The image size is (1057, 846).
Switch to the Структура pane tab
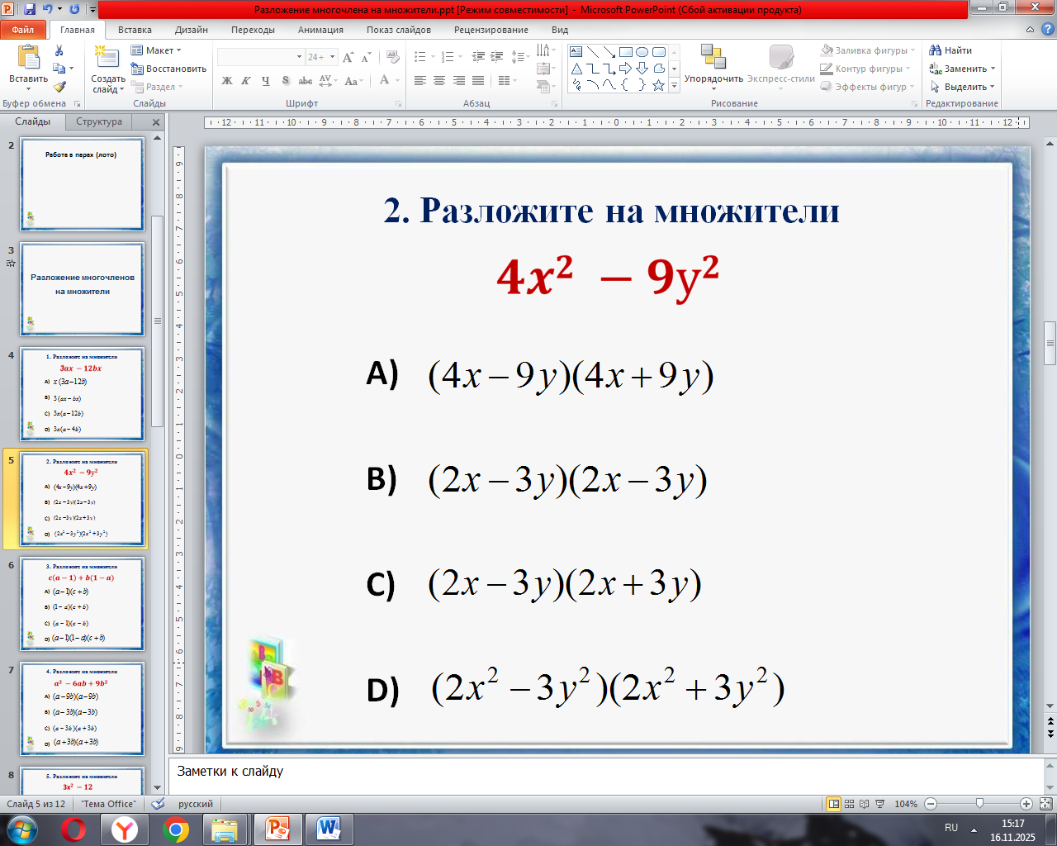coord(99,121)
